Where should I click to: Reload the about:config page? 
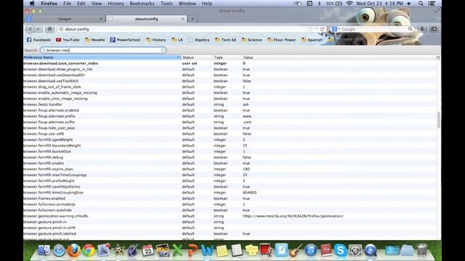[322, 29]
